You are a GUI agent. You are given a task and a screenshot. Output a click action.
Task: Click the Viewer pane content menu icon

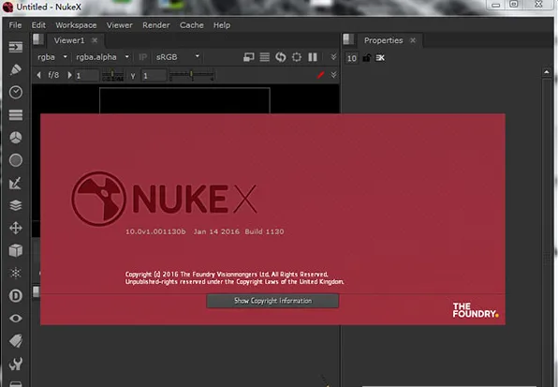pyautogui.click(x=38, y=39)
